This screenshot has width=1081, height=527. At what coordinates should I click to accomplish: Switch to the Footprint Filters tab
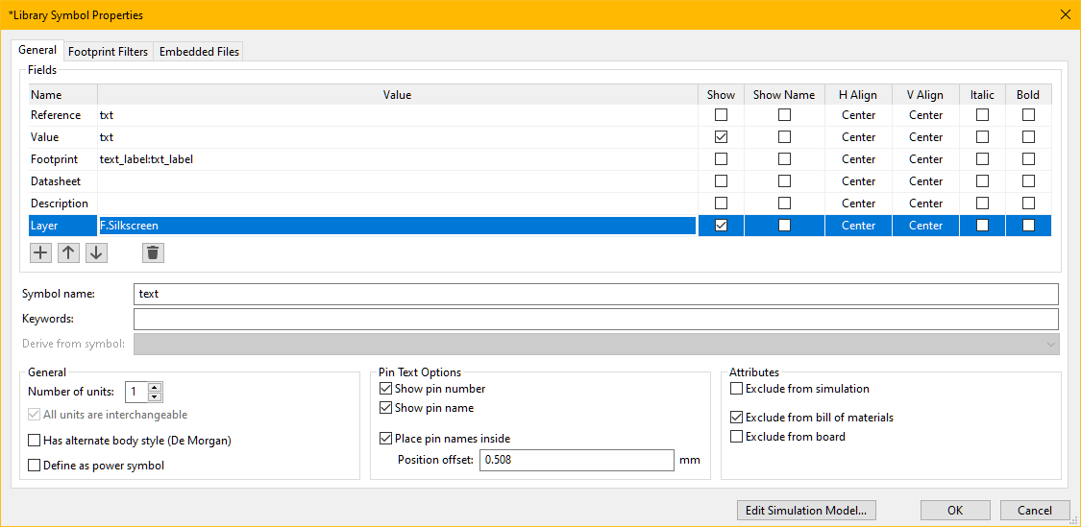[108, 52]
